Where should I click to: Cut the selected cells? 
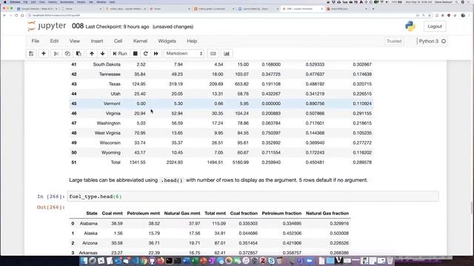pos(56,54)
